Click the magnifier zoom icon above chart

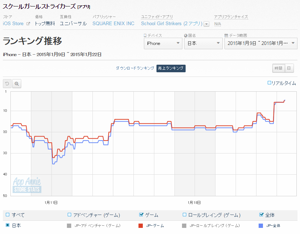tap(17, 84)
